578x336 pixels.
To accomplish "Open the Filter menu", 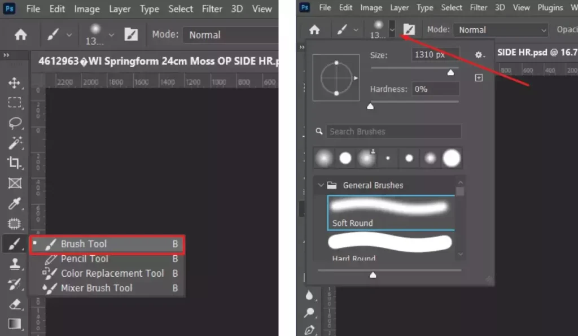I will coord(212,8).
